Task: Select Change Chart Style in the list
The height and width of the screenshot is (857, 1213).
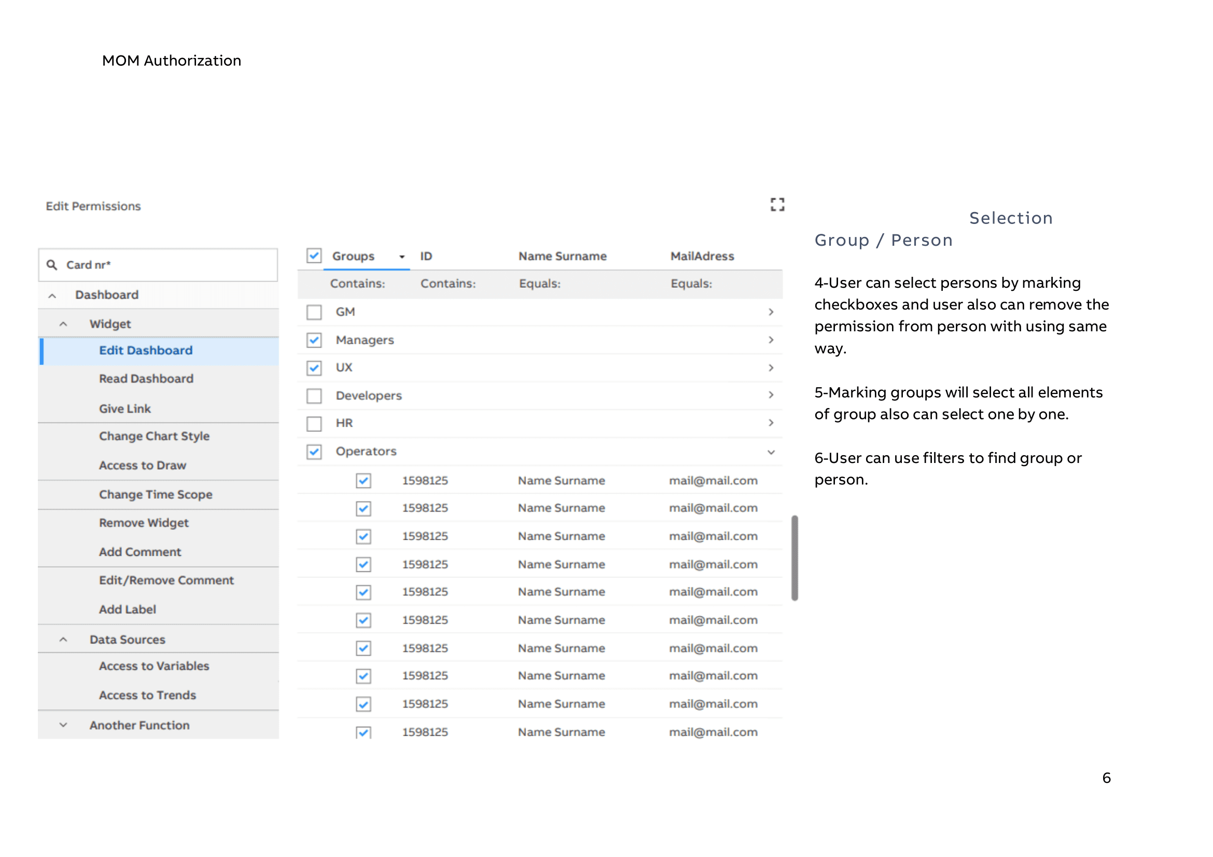Action: point(154,436)
